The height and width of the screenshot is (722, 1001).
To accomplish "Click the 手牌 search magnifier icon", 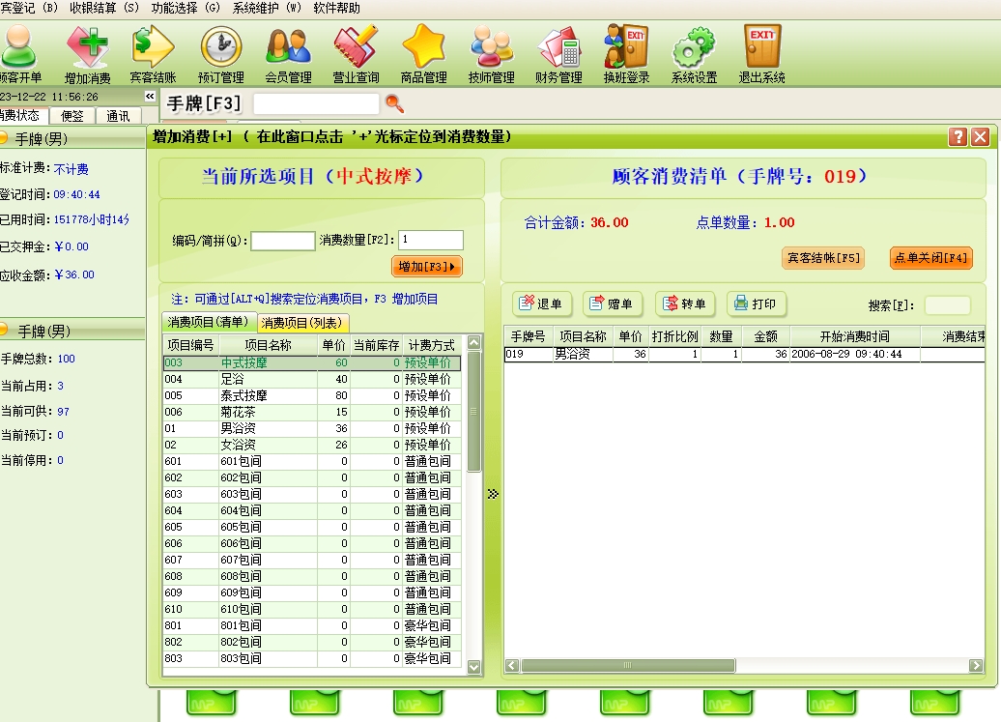I will click(x=394, y=103).
